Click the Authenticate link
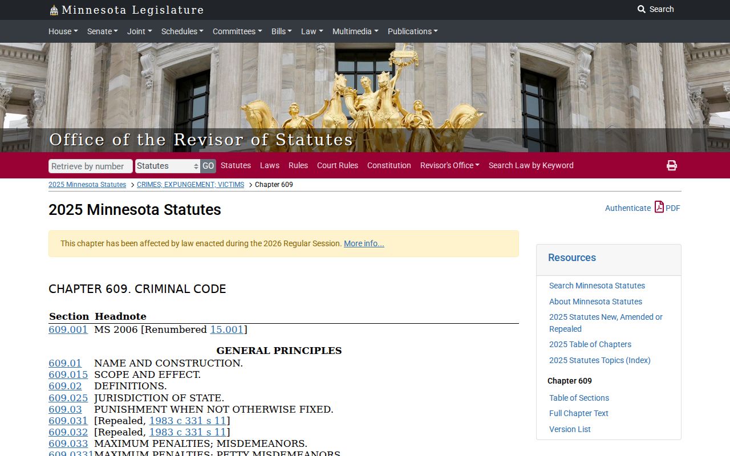730x456 pixels. coord(628,208)
